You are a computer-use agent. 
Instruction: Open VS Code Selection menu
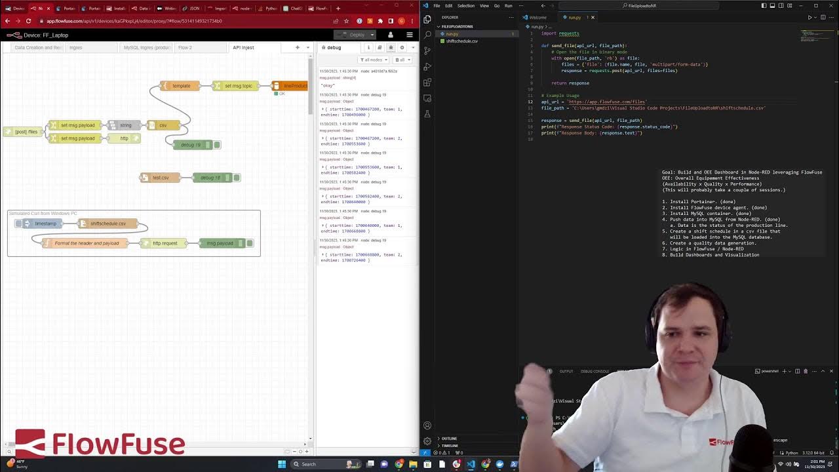(466, 5)
